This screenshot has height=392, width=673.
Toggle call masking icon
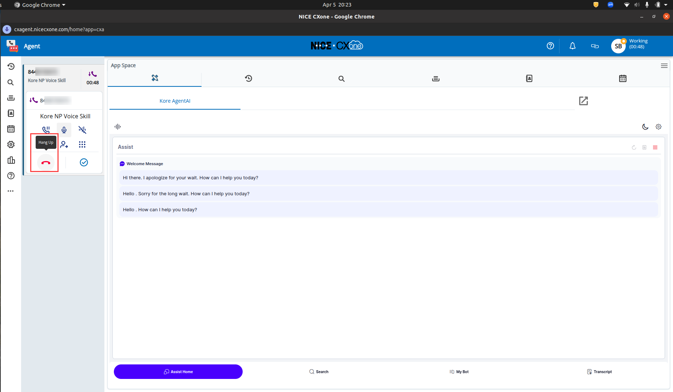(82, 130)
